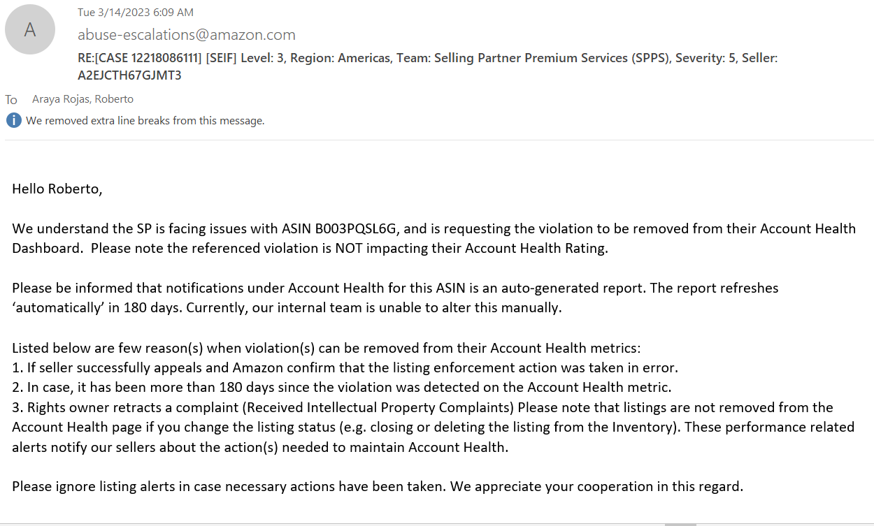Click the 'Please be informed that notifications' sentence
This screenshot has width=874, height=526.
pos(395,297)
